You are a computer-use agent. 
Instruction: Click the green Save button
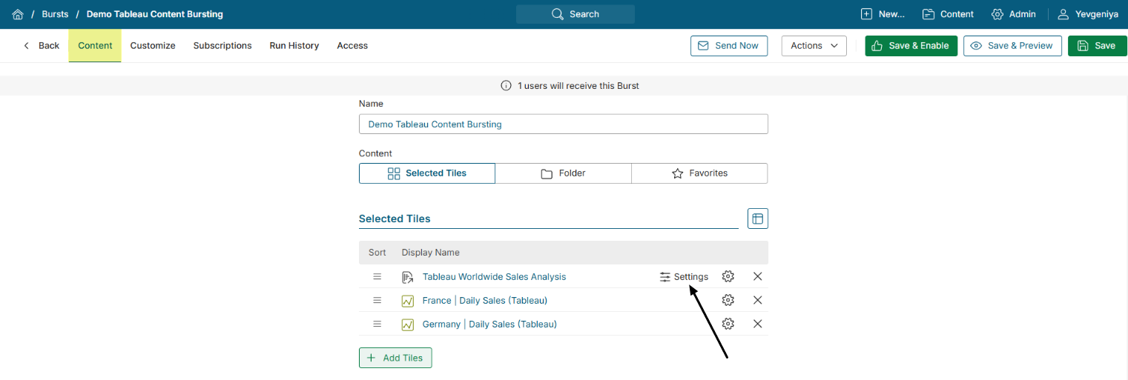1097,45
